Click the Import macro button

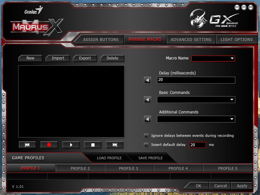pos(58,58)
